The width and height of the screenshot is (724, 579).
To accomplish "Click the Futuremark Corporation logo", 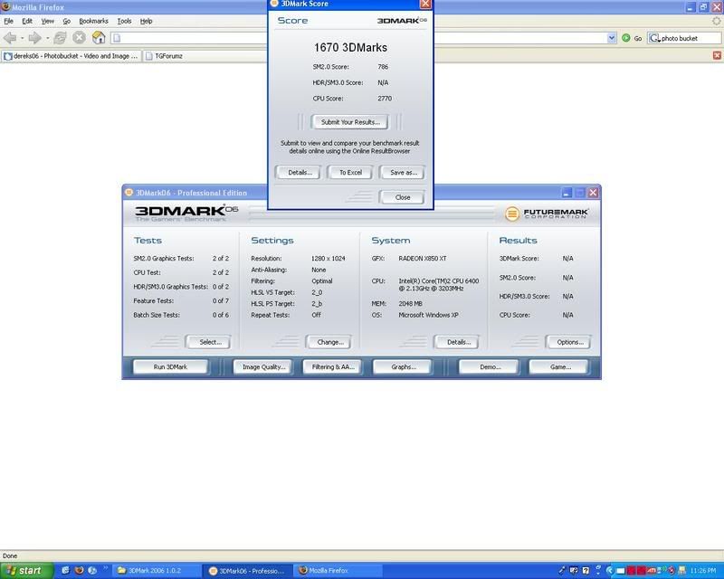I will pyautogui.click(x=547, y=214).
